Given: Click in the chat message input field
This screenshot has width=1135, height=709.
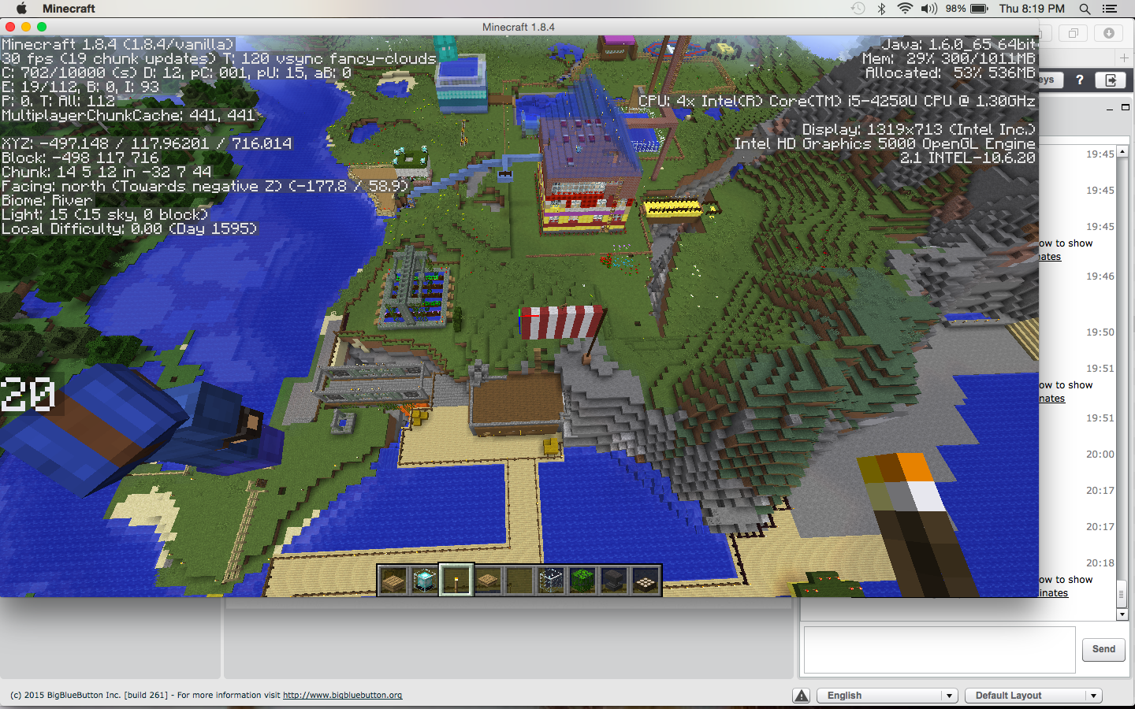Looking at the screenshot, I should point(940,650).
